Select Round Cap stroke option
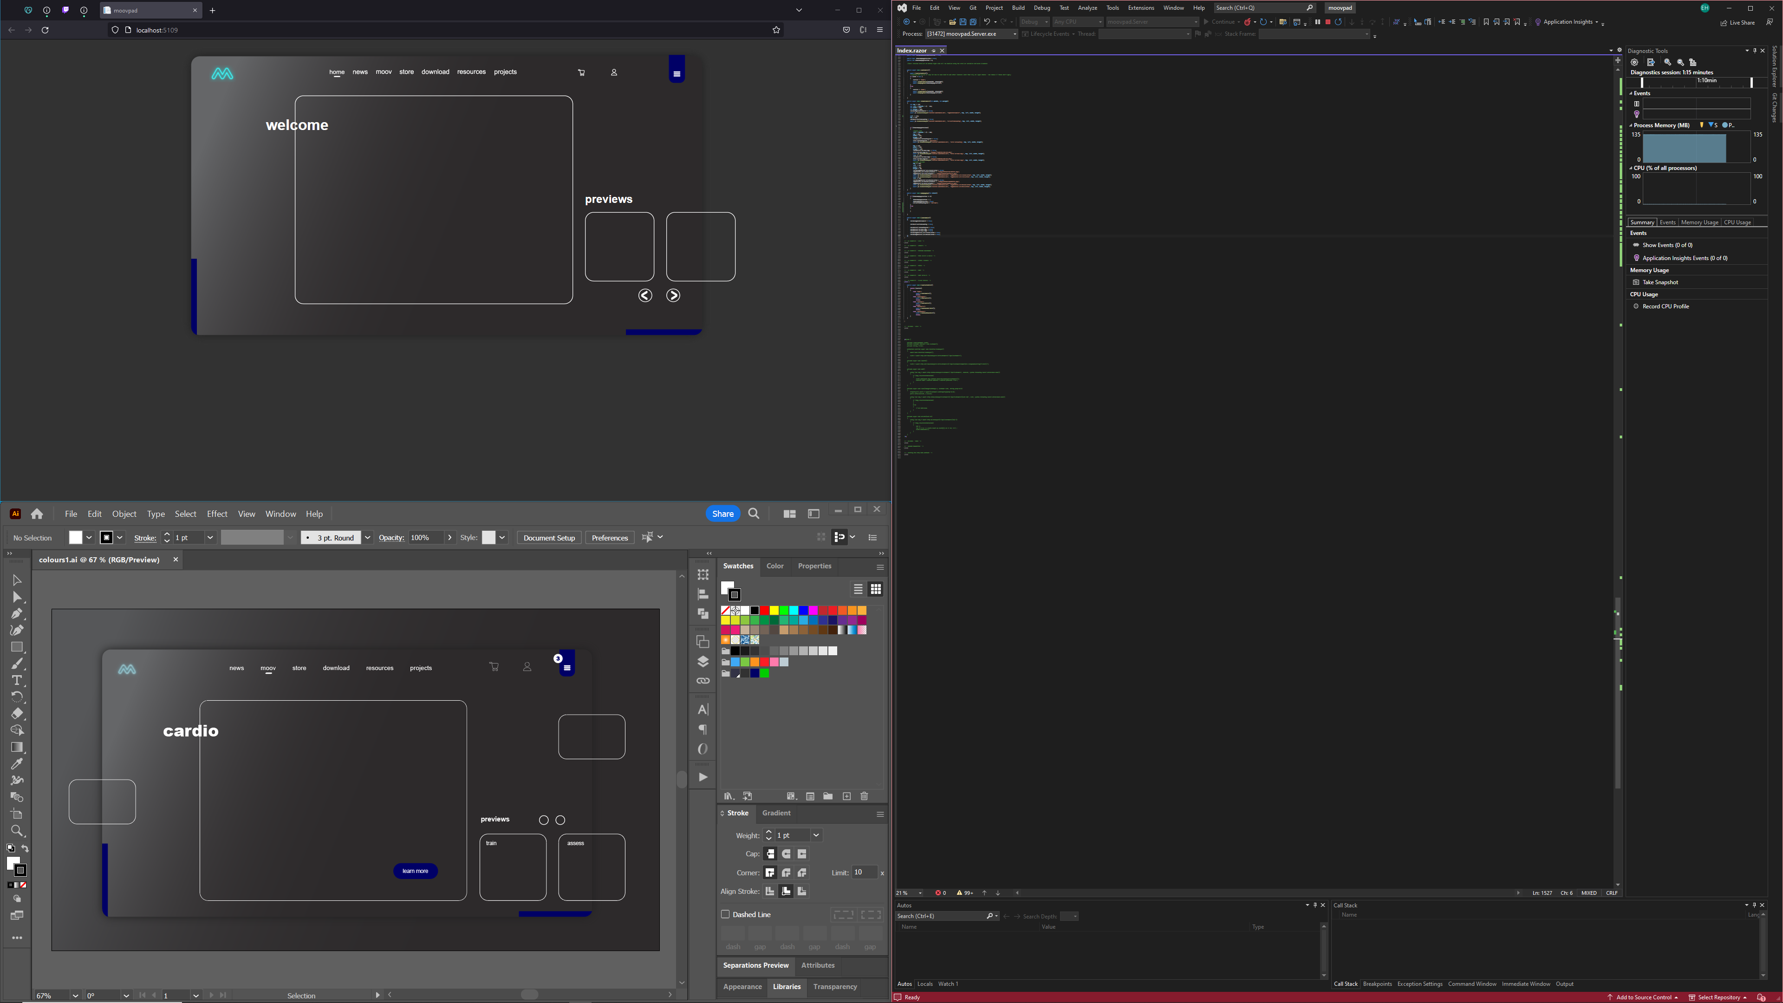This screenshot has width=1783, height=1003. pyautogui.click(x=786, y=854)
